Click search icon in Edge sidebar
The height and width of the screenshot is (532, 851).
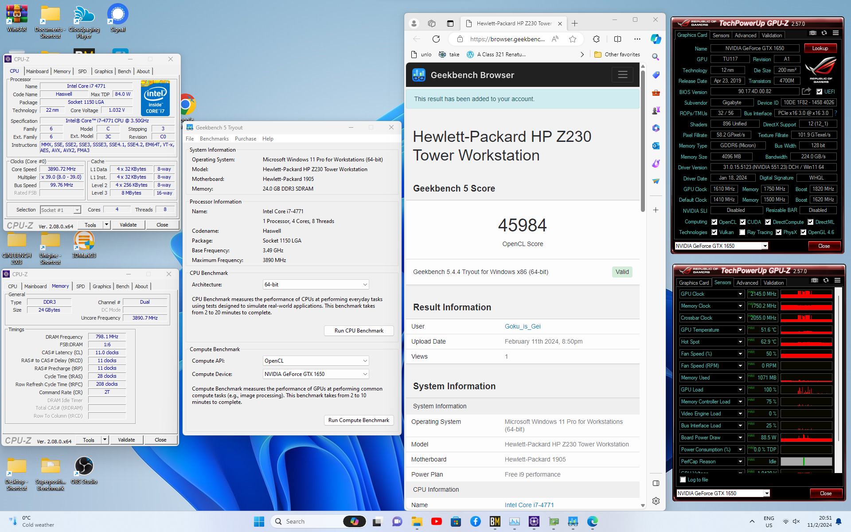[656, 57]
